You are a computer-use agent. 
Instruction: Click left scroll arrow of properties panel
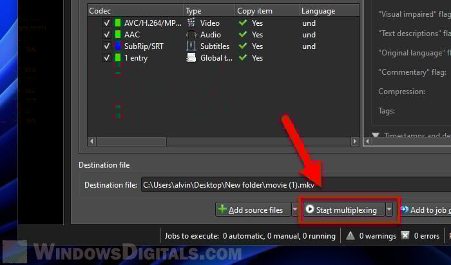(367, 141)
